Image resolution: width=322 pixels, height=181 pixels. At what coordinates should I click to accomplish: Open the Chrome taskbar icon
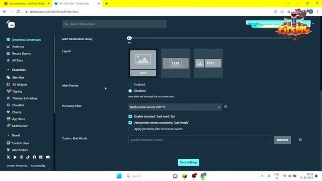point(203,176)
